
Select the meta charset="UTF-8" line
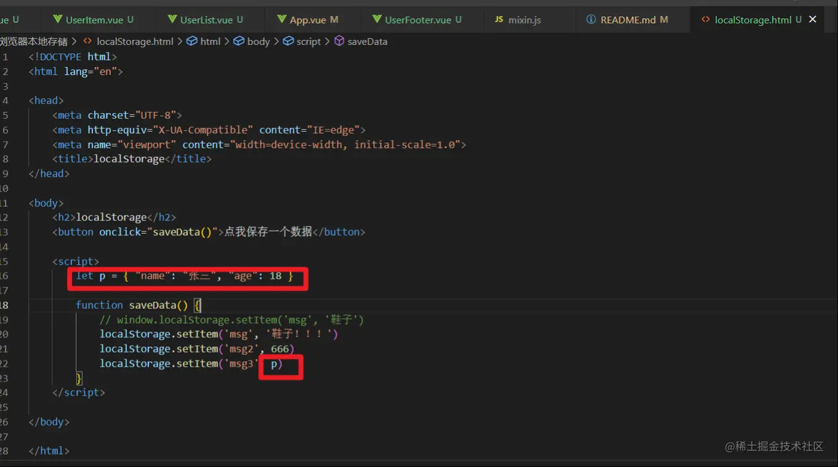[117, 115]
